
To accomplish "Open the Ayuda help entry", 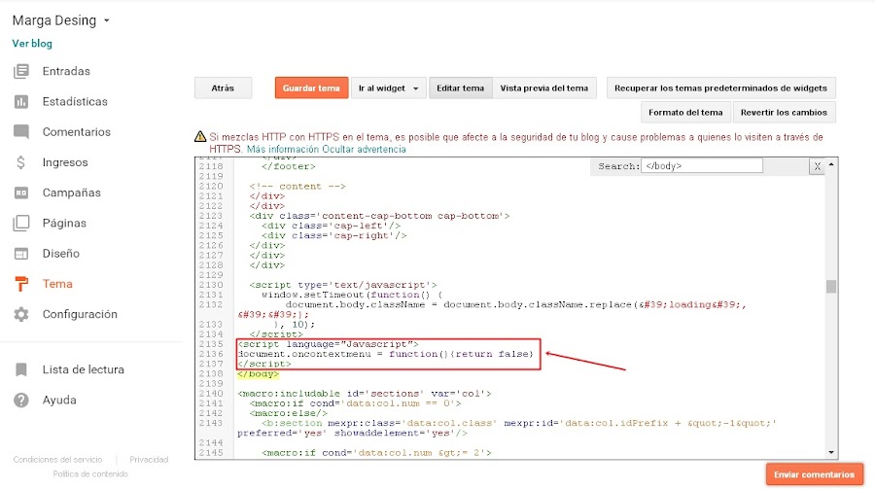I will (59, 400).
